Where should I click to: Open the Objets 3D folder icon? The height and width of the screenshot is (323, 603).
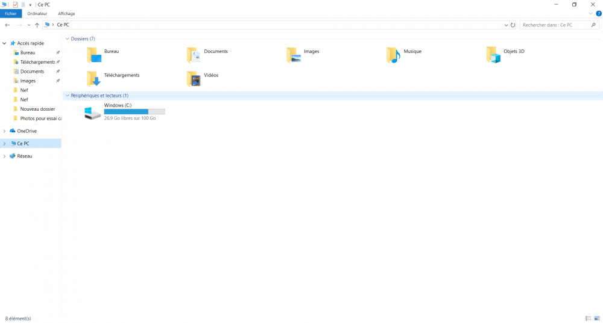tap(493, 55)
